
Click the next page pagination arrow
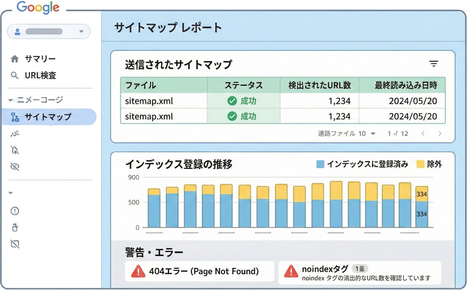(440, 133)
